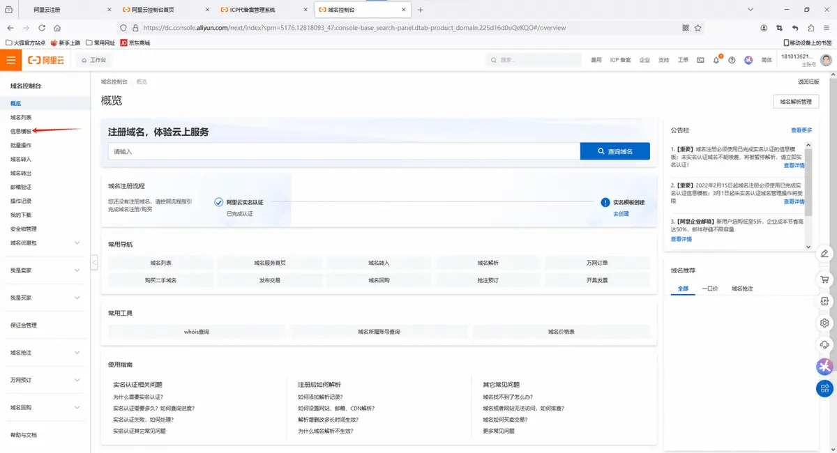Open a new browser tab
The image size is (837, 453).
(x=420, y=10)
